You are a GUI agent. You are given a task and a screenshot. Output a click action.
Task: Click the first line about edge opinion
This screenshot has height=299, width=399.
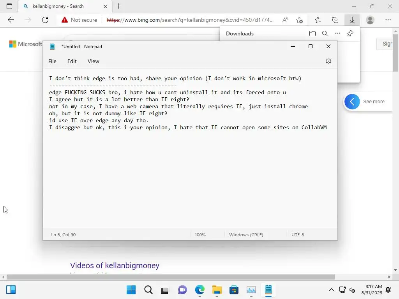pos(175,79)
